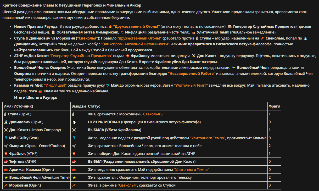Click the tomato emoji before "Квамма так же медленно наблюдал"
The width and height of the screenshot is (319, 191).
(40, 91)
